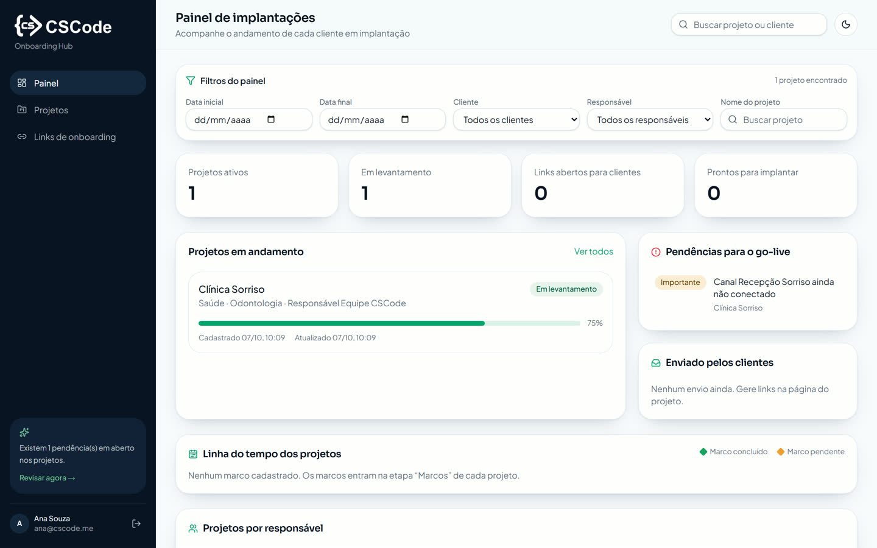Click the inbox icon beside Enviado pelos clientes
Image resolution: width=877 pixels, height=548 pixels.
(656, 363)
